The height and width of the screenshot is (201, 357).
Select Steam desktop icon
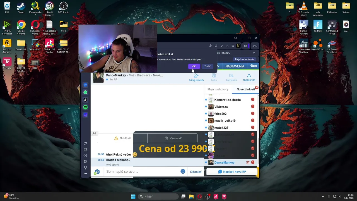(x=21, y=8)
